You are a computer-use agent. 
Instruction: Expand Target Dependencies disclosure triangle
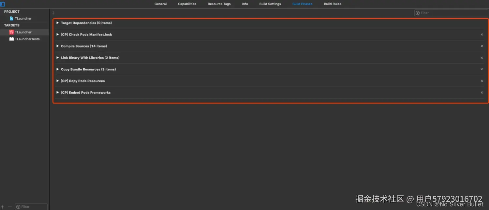(x=58, y=23)
